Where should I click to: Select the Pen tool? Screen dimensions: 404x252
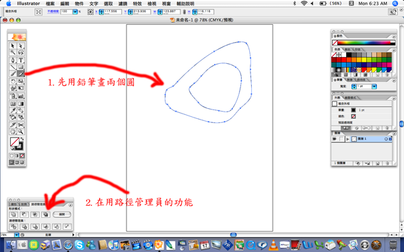(13, 60)
